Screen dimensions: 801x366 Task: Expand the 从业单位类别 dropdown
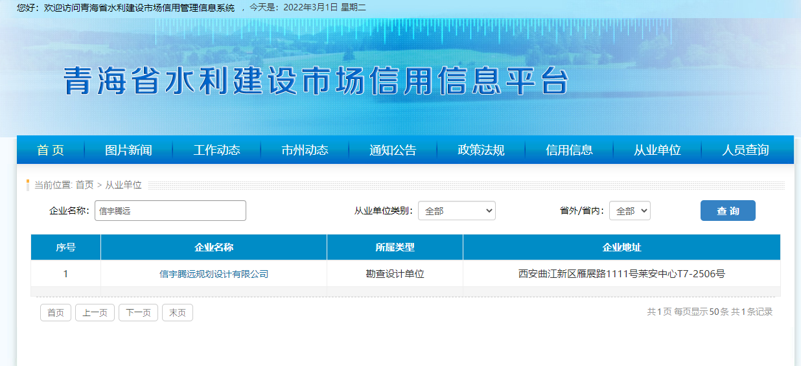pyautogui.click(x=457, y=211)
